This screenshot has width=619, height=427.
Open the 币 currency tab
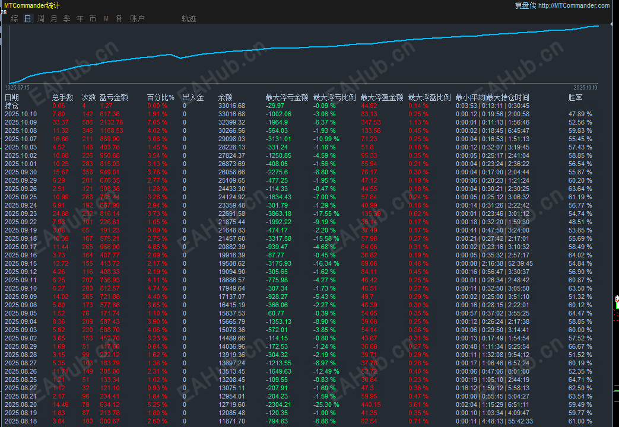tap(93, 18)
